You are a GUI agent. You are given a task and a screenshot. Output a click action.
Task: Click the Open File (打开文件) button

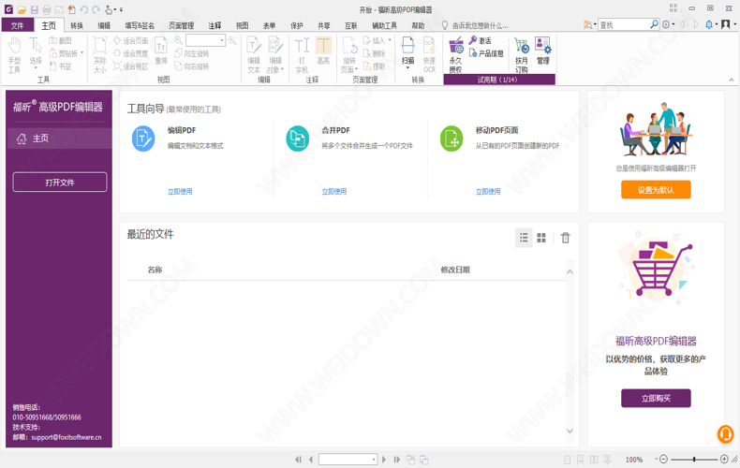[x=60, y=183]
